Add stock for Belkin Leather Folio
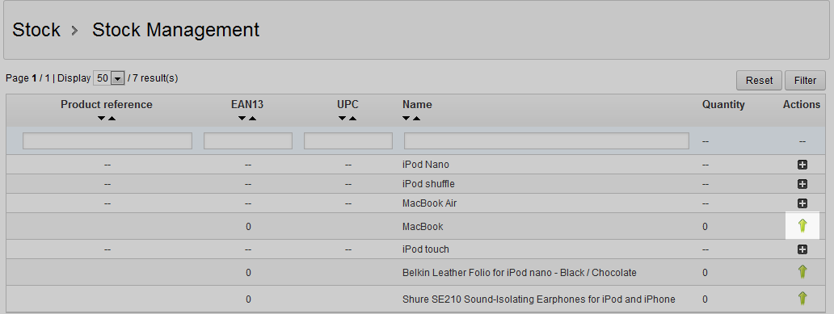 click(802, 272)
